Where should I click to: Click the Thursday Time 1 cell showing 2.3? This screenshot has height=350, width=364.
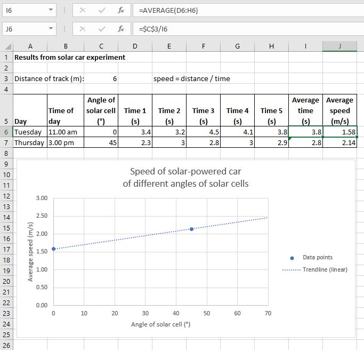click(135, 142)
